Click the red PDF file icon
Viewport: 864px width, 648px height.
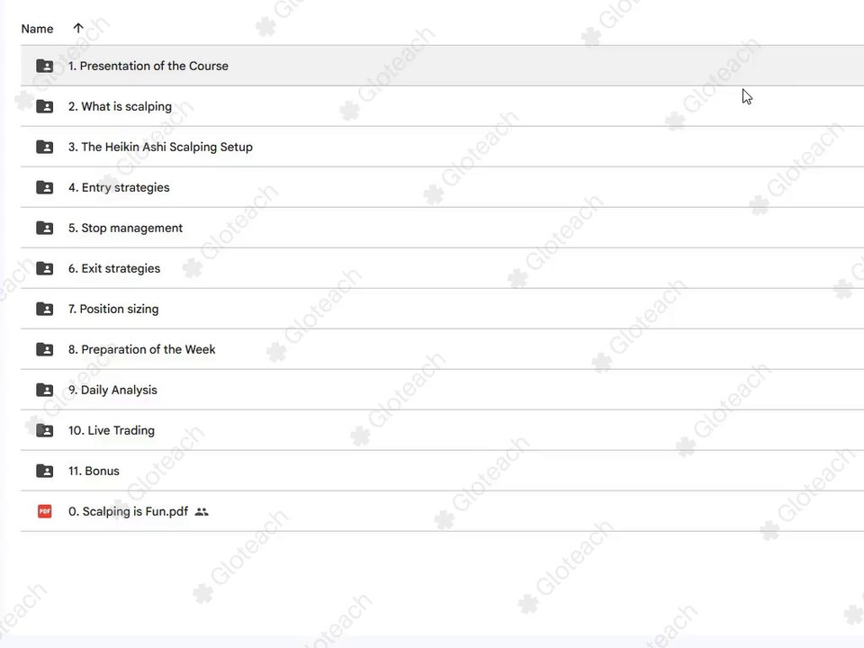point(45,511)
